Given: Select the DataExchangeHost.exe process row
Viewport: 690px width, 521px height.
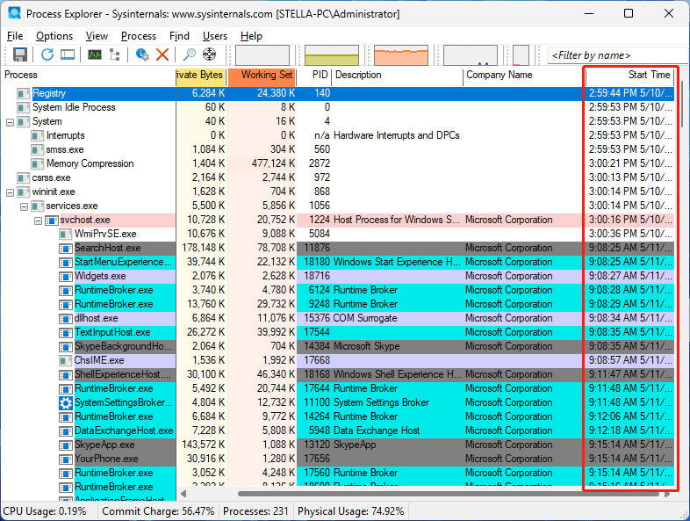Looking at the screenshot, I should coord(336,431).
